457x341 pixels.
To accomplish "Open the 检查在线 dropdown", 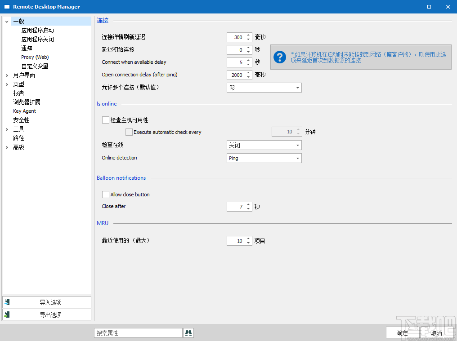I will (x=298, y=145).
